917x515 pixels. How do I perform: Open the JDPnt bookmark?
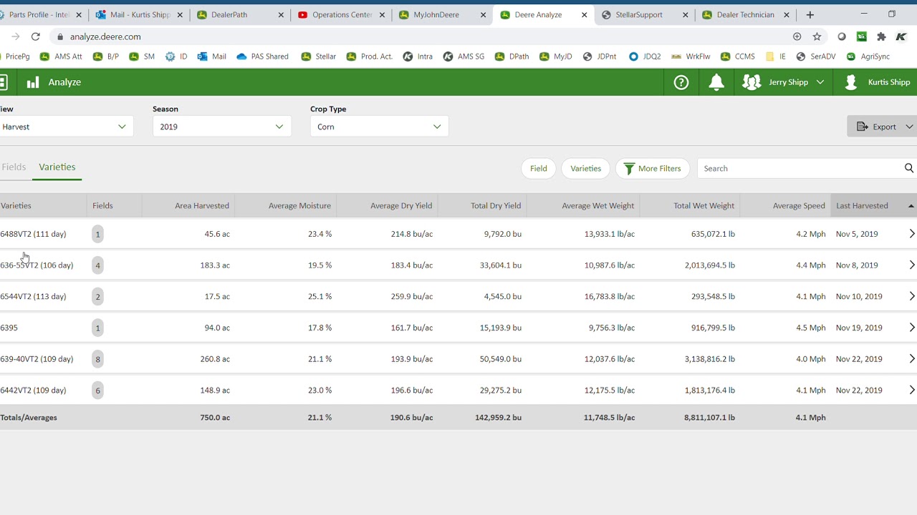pyautogui.click(x=600, y=57)
